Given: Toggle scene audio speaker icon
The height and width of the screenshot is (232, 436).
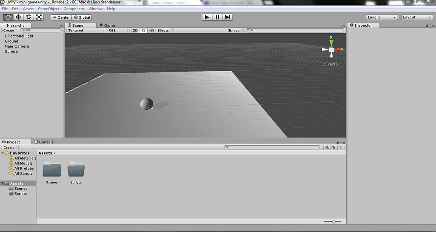Looking at the screenshot, I should click(151, 31).
